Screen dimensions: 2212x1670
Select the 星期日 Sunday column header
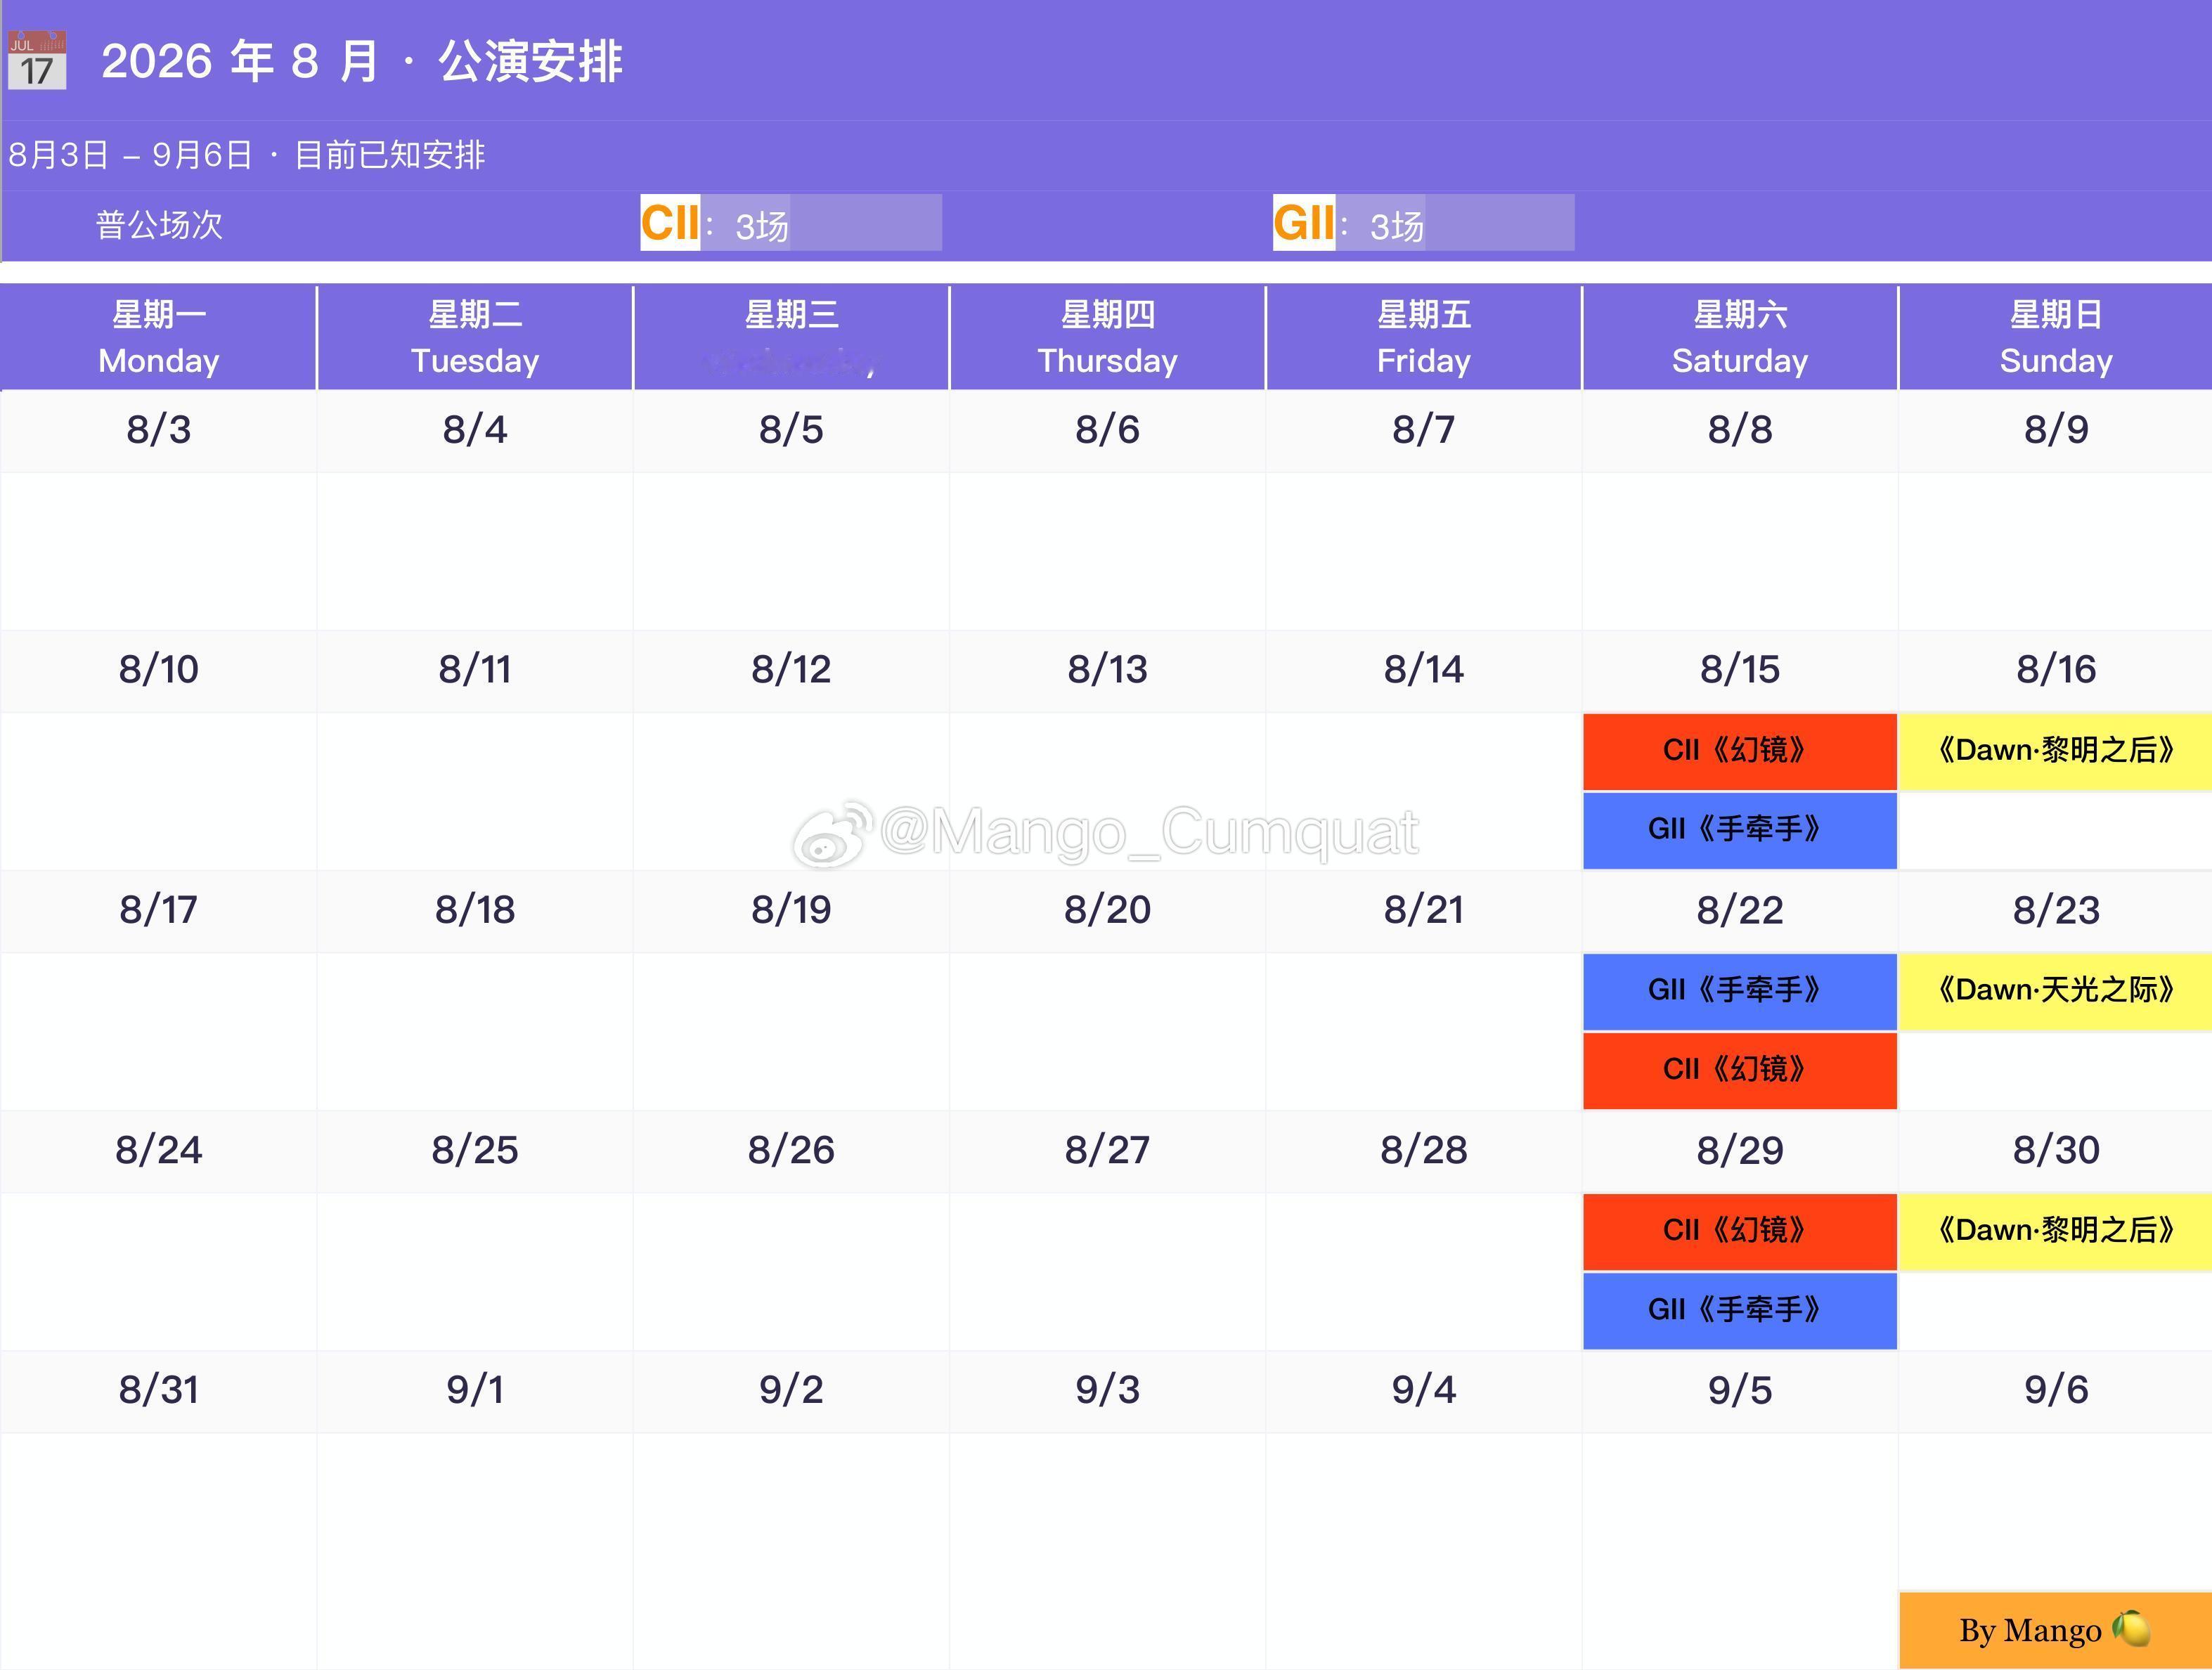pyautogui.click(x=2056, y=337)
